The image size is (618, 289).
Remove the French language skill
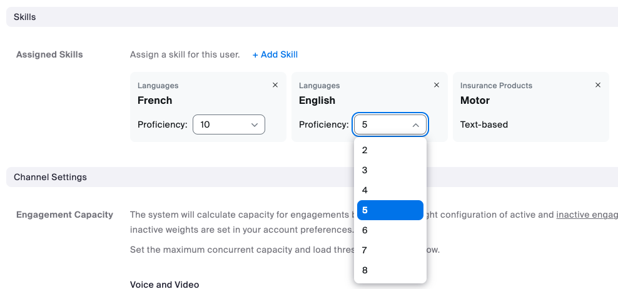pyautogui.click(x=275, y=85)
